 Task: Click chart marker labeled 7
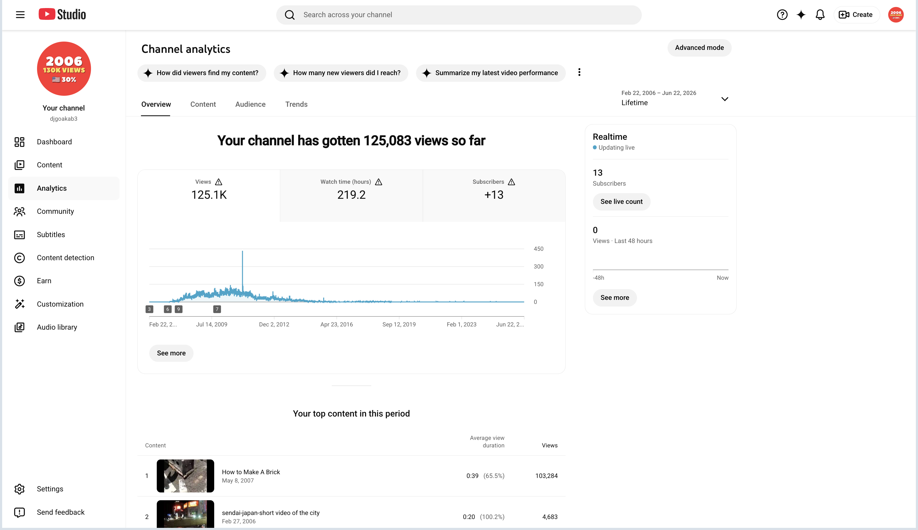click(x=217, y=309)
